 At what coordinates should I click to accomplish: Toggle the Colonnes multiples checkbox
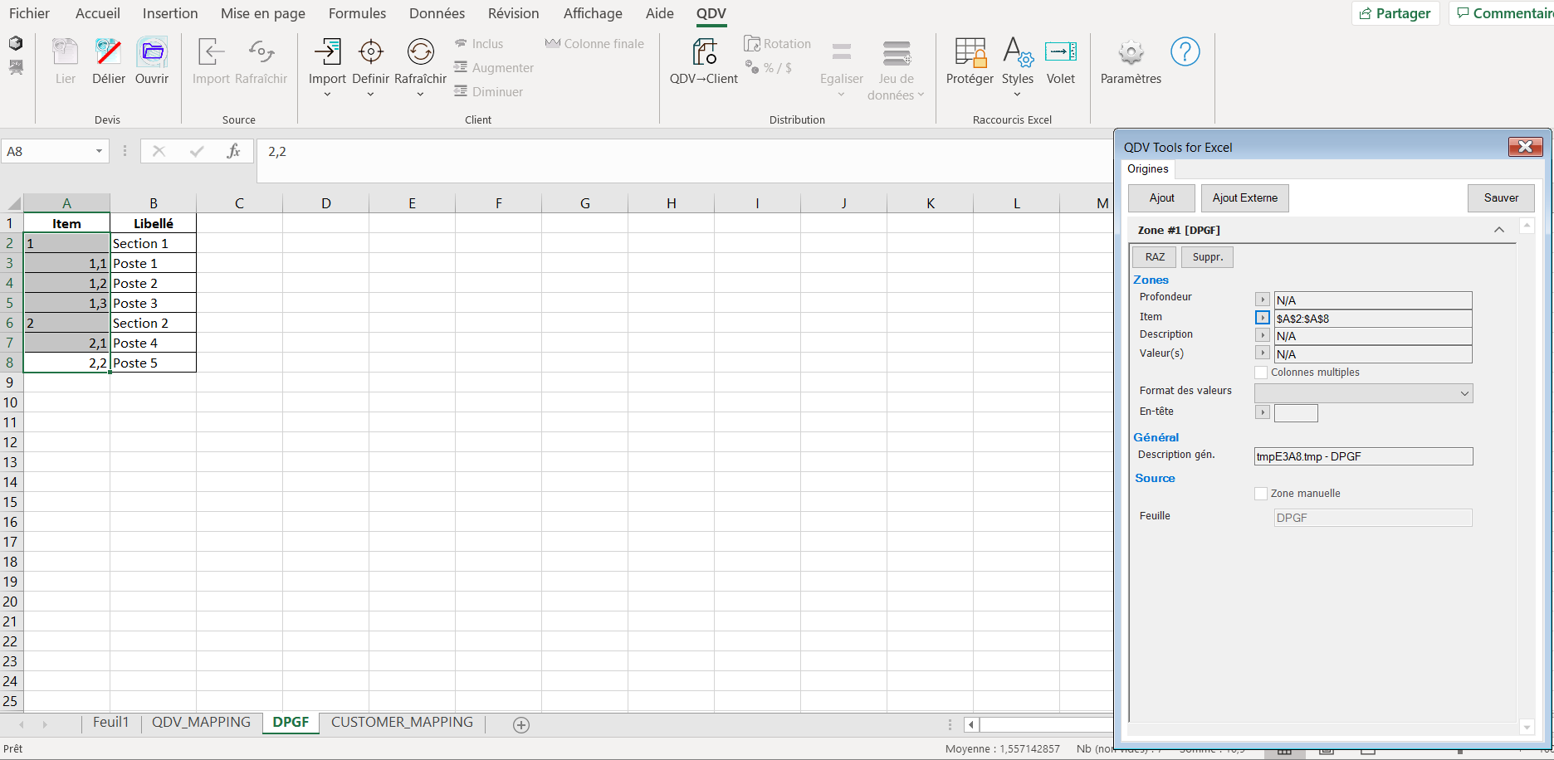point(1261,373)
